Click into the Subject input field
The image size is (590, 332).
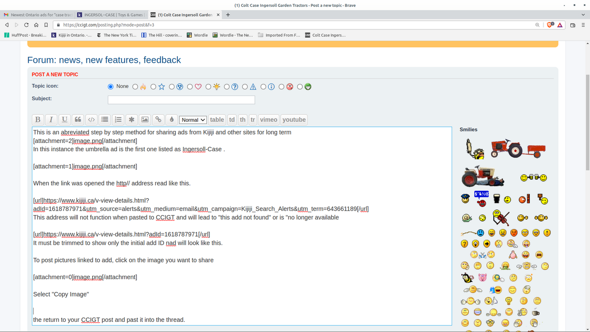point(181,100)
